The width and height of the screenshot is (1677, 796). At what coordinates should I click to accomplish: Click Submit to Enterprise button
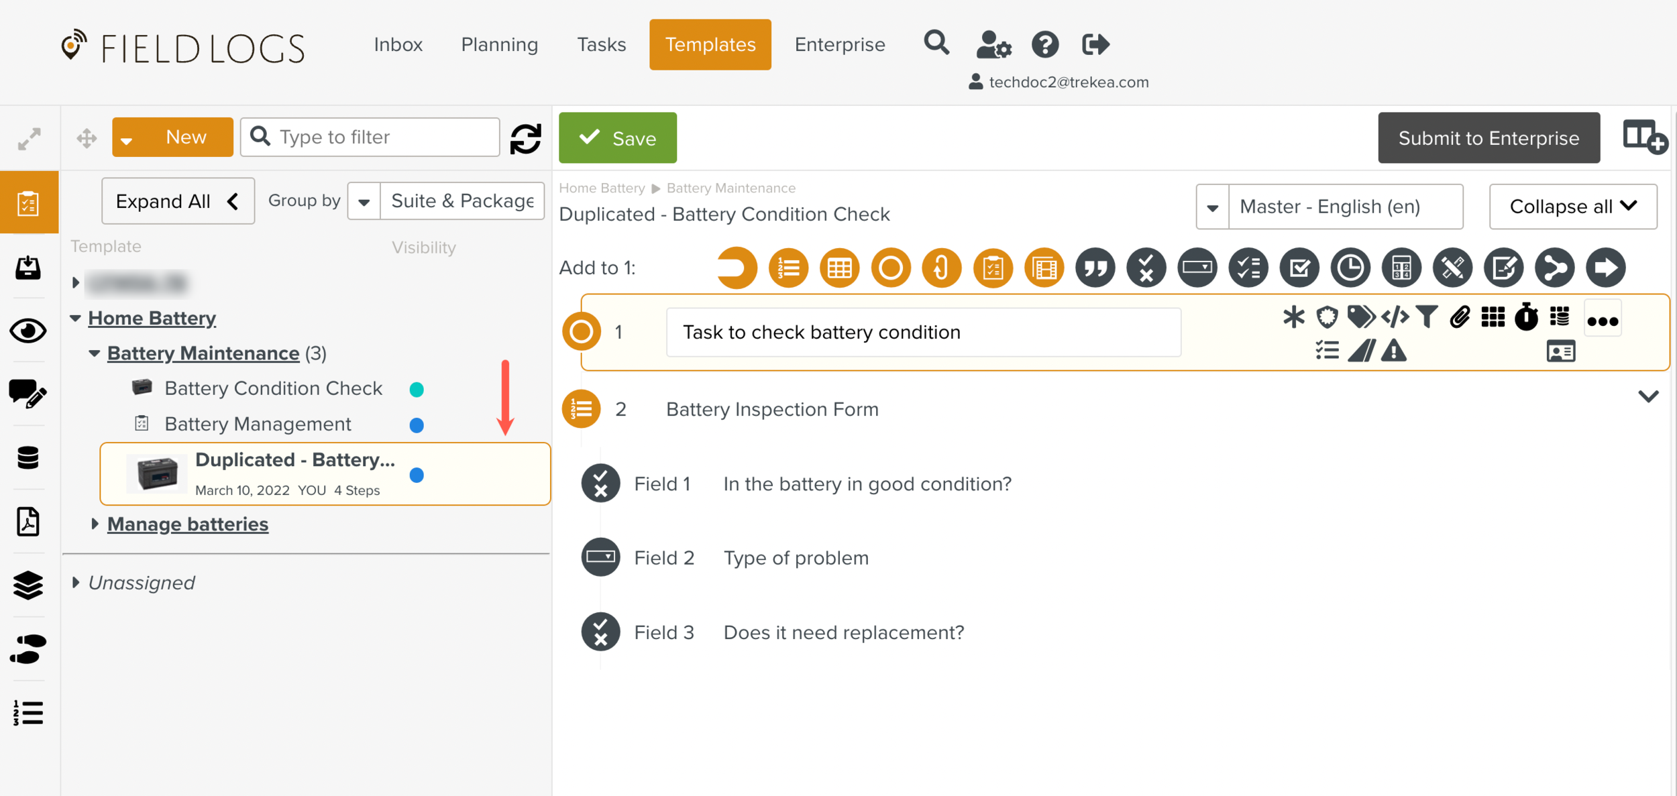pos(1488,138)
